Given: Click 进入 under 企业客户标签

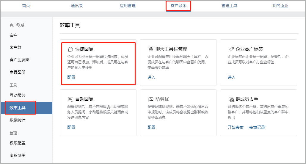Looking at the screenshot, I should [232, 77].
